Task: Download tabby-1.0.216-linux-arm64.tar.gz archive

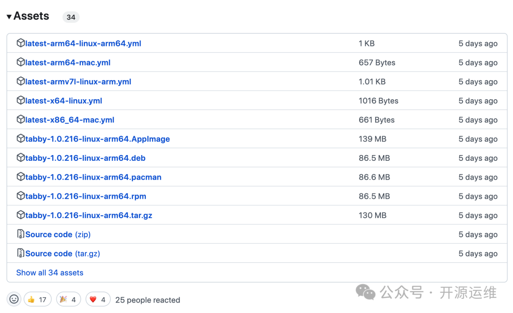Action: 89,215
